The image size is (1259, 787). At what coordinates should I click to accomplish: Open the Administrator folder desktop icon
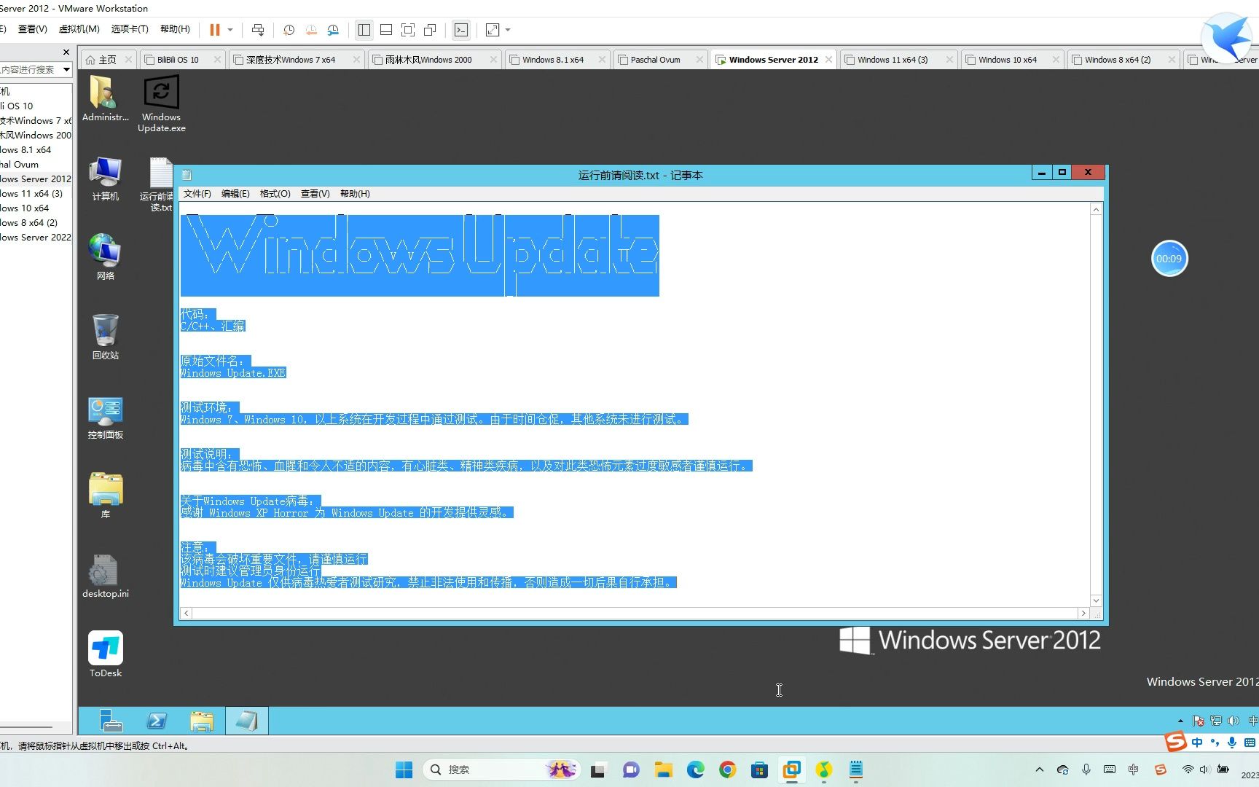(x=105, y=98)
